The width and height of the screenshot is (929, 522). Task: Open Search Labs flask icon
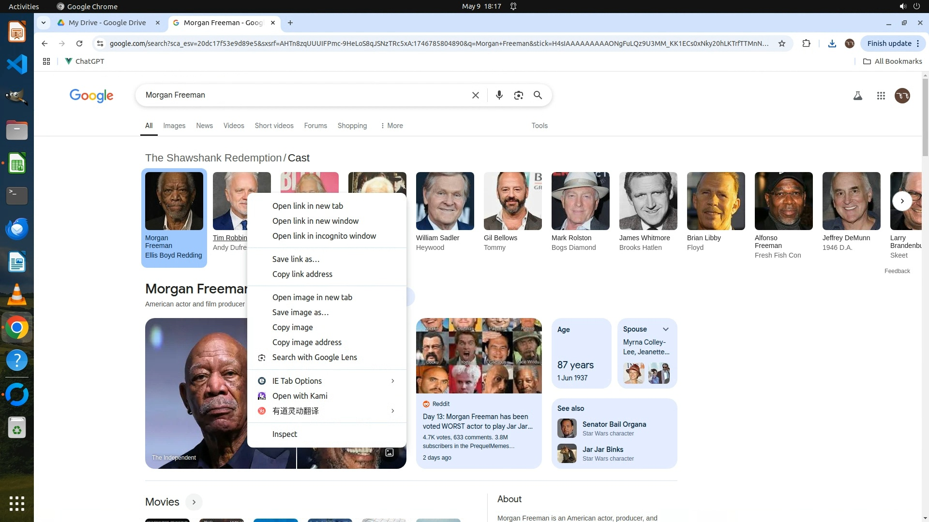click(x=857, y=96)
